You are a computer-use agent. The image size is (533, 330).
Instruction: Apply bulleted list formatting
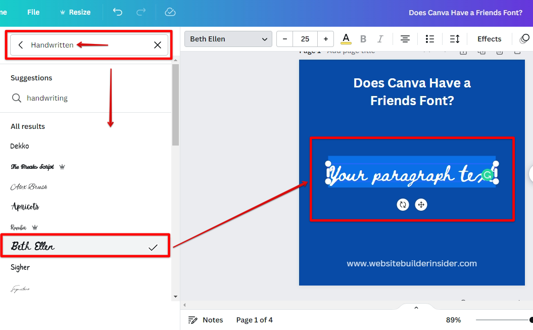click(430, 39)
